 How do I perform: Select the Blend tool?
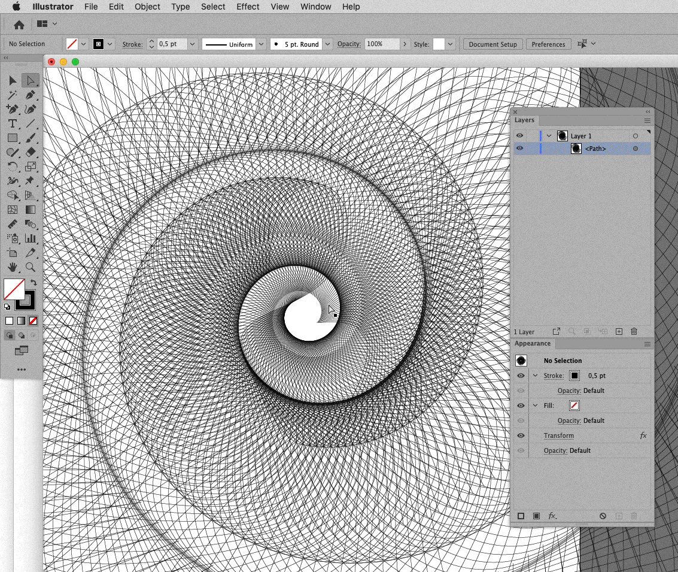click(31, 224)
